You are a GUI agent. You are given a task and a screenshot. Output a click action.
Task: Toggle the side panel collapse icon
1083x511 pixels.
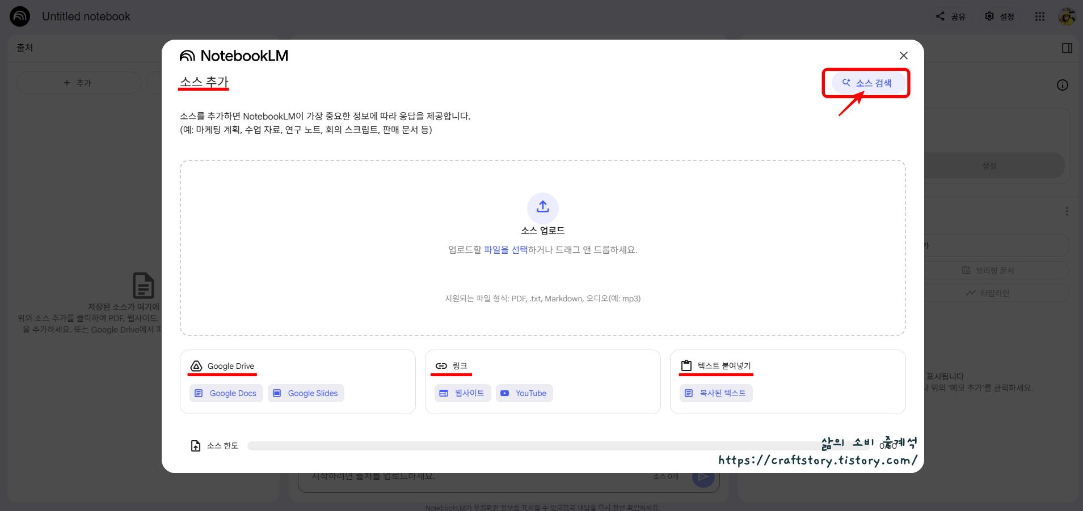[1067, 48]
